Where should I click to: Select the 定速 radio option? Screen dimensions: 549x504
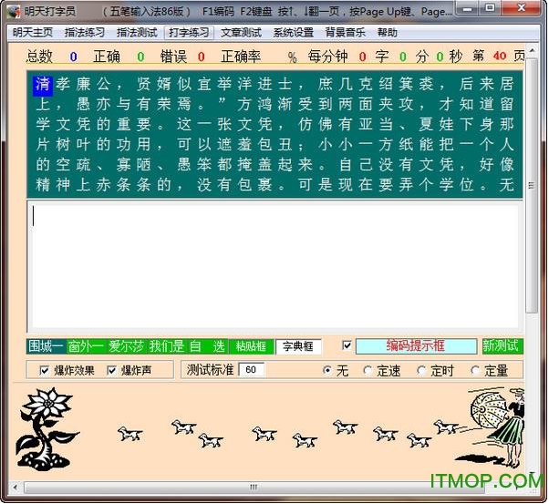click(x=368, y=370)
